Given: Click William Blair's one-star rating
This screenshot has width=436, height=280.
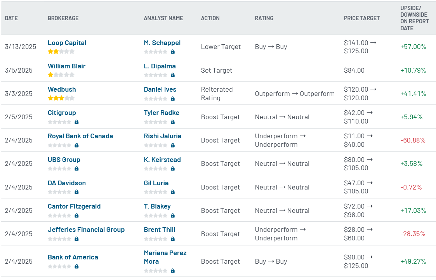Looking at the screenshot, I should pyautogui.click(x=61, y=75).
